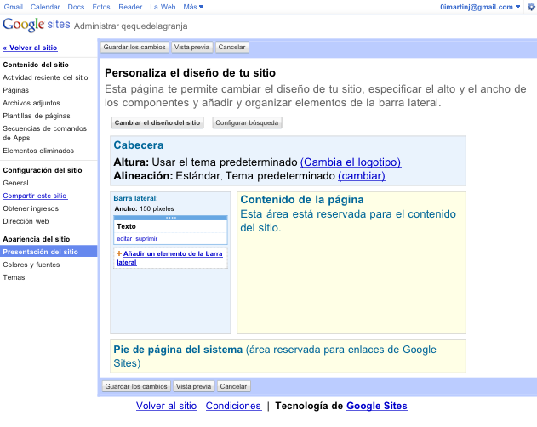Screen dimensions: 537x427
Task: Click the Cabecera heading
Action: click(139, 145)
